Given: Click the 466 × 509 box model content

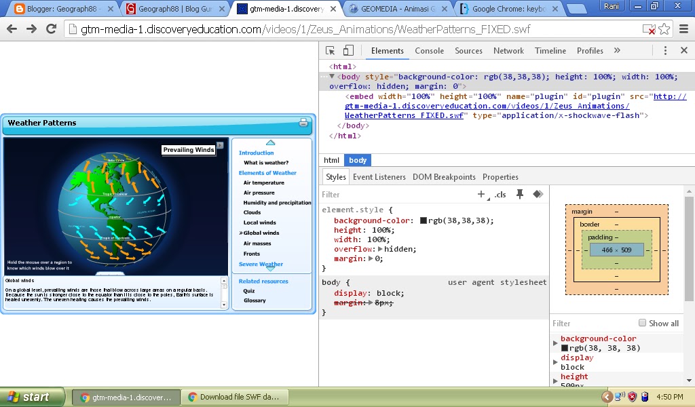Looking at the screenshot, I should (x=616, y=250).
